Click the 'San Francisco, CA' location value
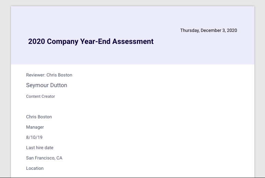Viewport: 265px width, 178px height. 44,158
